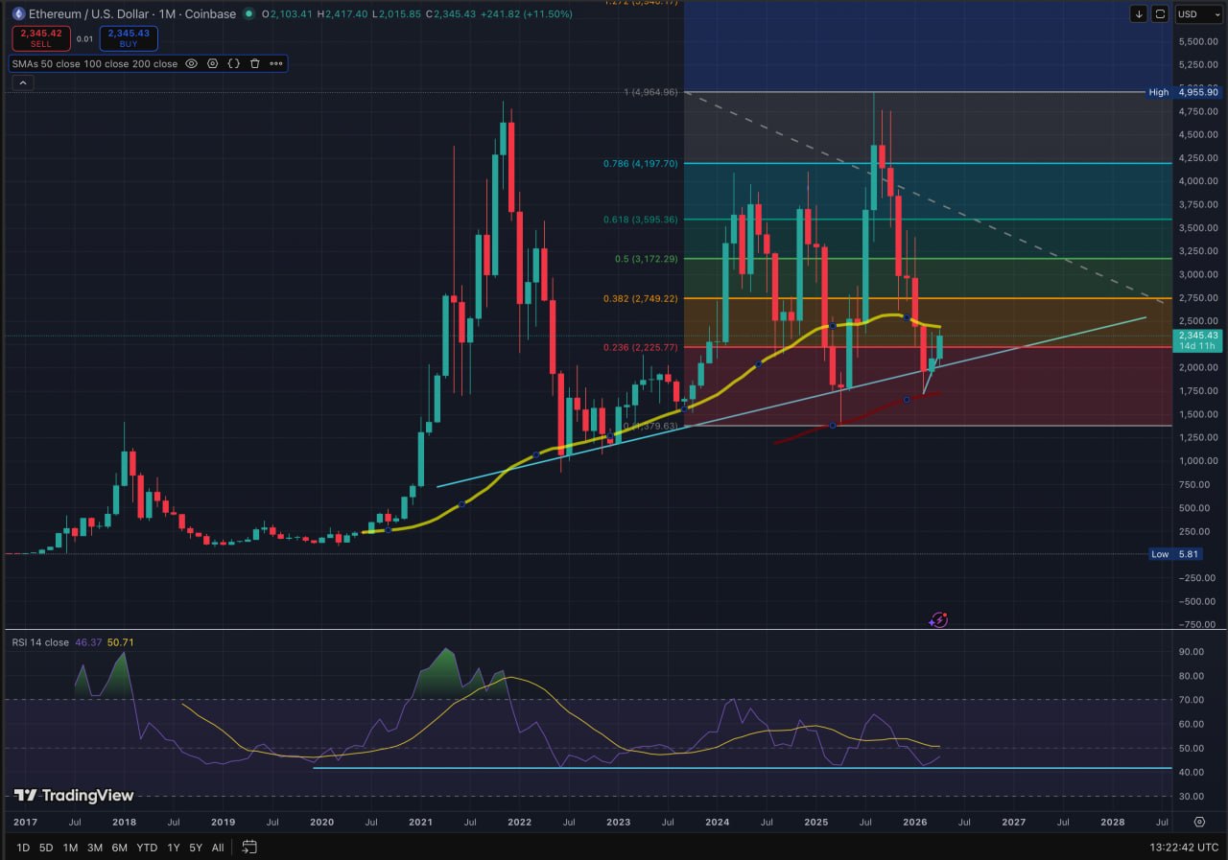Open more options for SMAs indicator

pos(276,64)
